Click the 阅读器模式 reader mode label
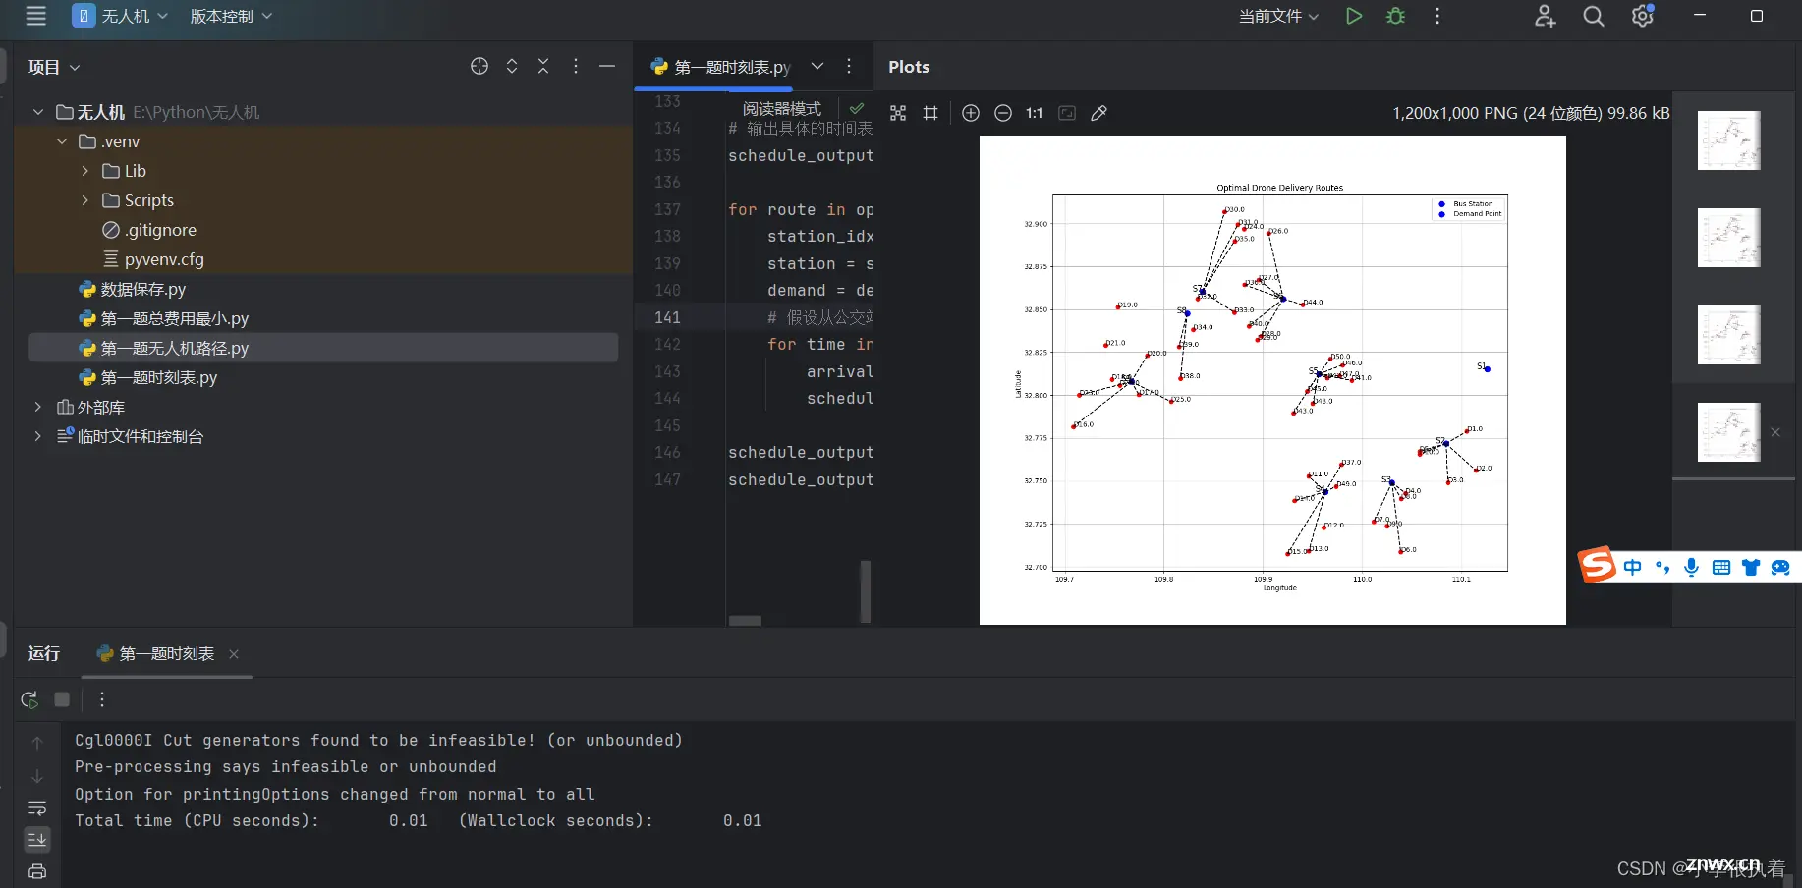 (782, 108)
